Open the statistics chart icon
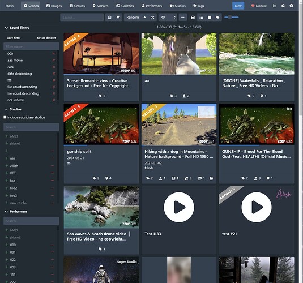This screenshot has height=283, width=303. 275,6
